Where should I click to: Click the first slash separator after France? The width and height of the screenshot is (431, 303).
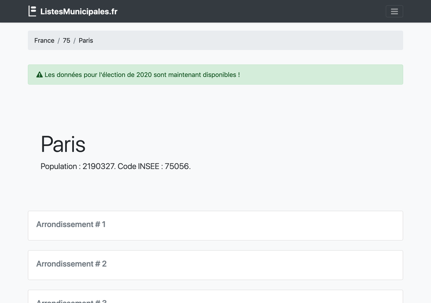pos(59,40)
